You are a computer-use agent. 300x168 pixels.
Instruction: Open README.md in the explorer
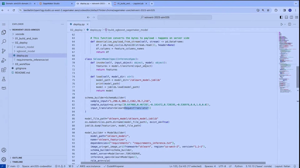[x=22, y=72]
